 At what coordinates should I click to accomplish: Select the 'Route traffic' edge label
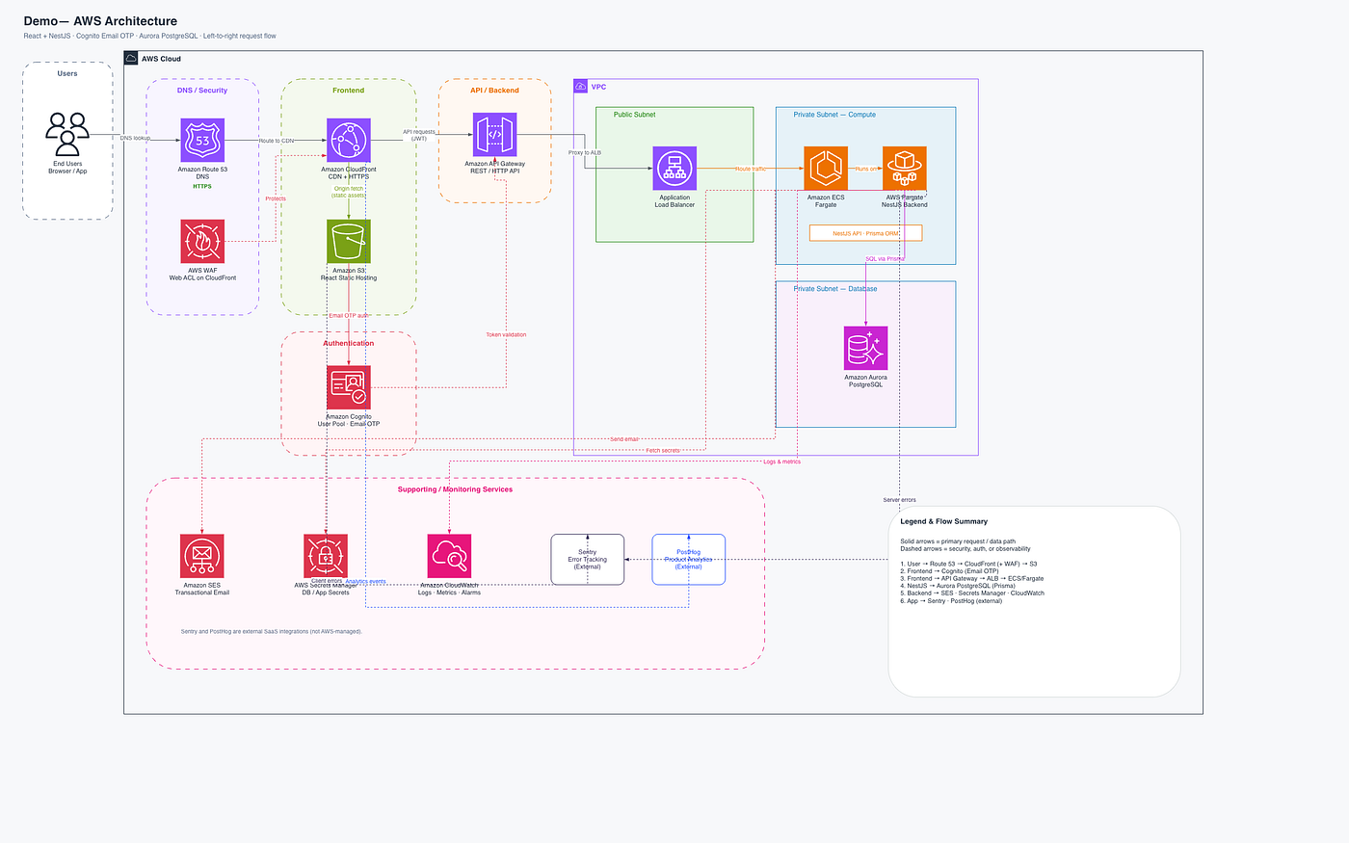click(x=751, y=169)
